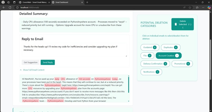Go back to previous page
212x112 pixels.
click(x=4, y=8)
